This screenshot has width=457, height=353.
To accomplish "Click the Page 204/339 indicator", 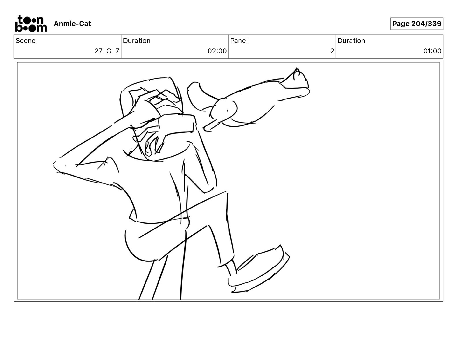I will click(x=417, y=24).
